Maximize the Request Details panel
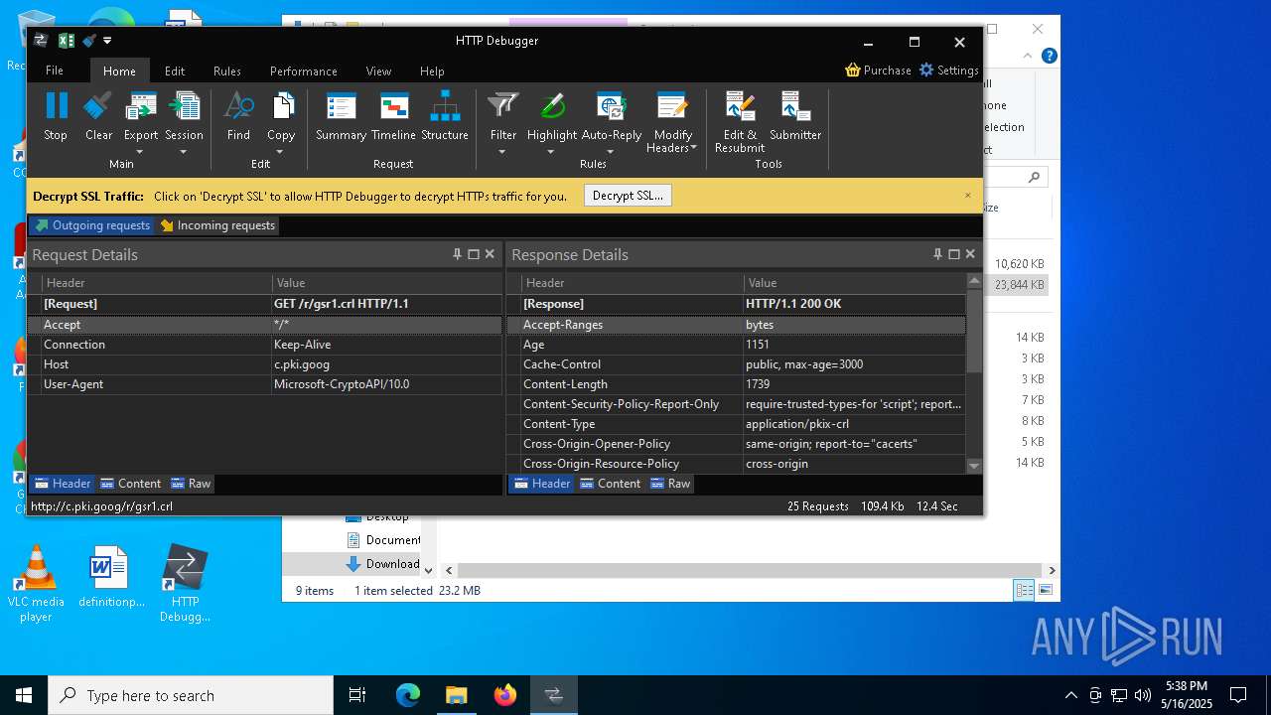This screenshot has width=1271, height=715. tap(474, 254)
